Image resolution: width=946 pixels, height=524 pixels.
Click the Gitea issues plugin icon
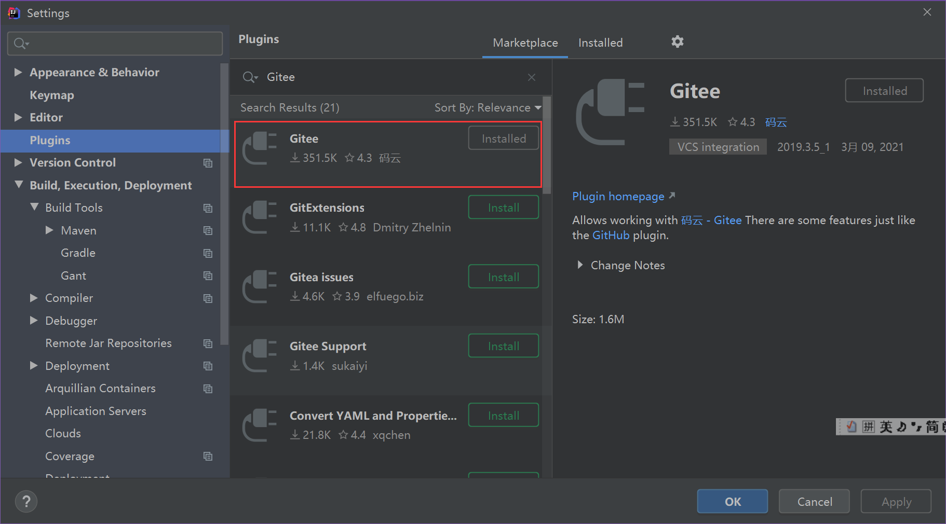point(260,287)
